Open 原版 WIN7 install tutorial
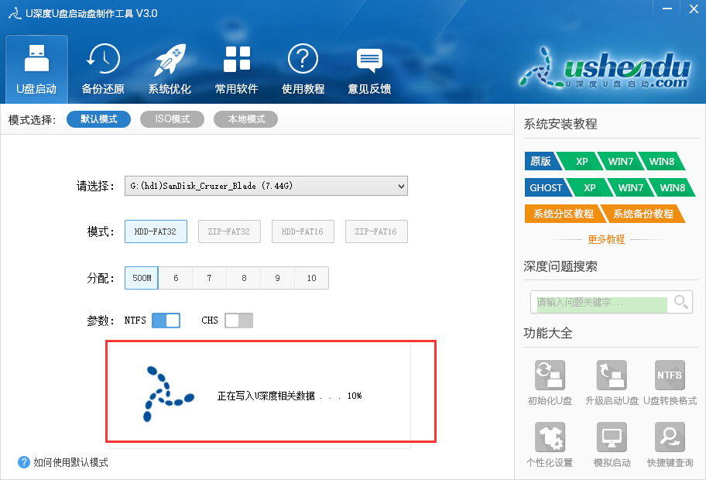This screenshot has width=706, height=480. [620, 161]
